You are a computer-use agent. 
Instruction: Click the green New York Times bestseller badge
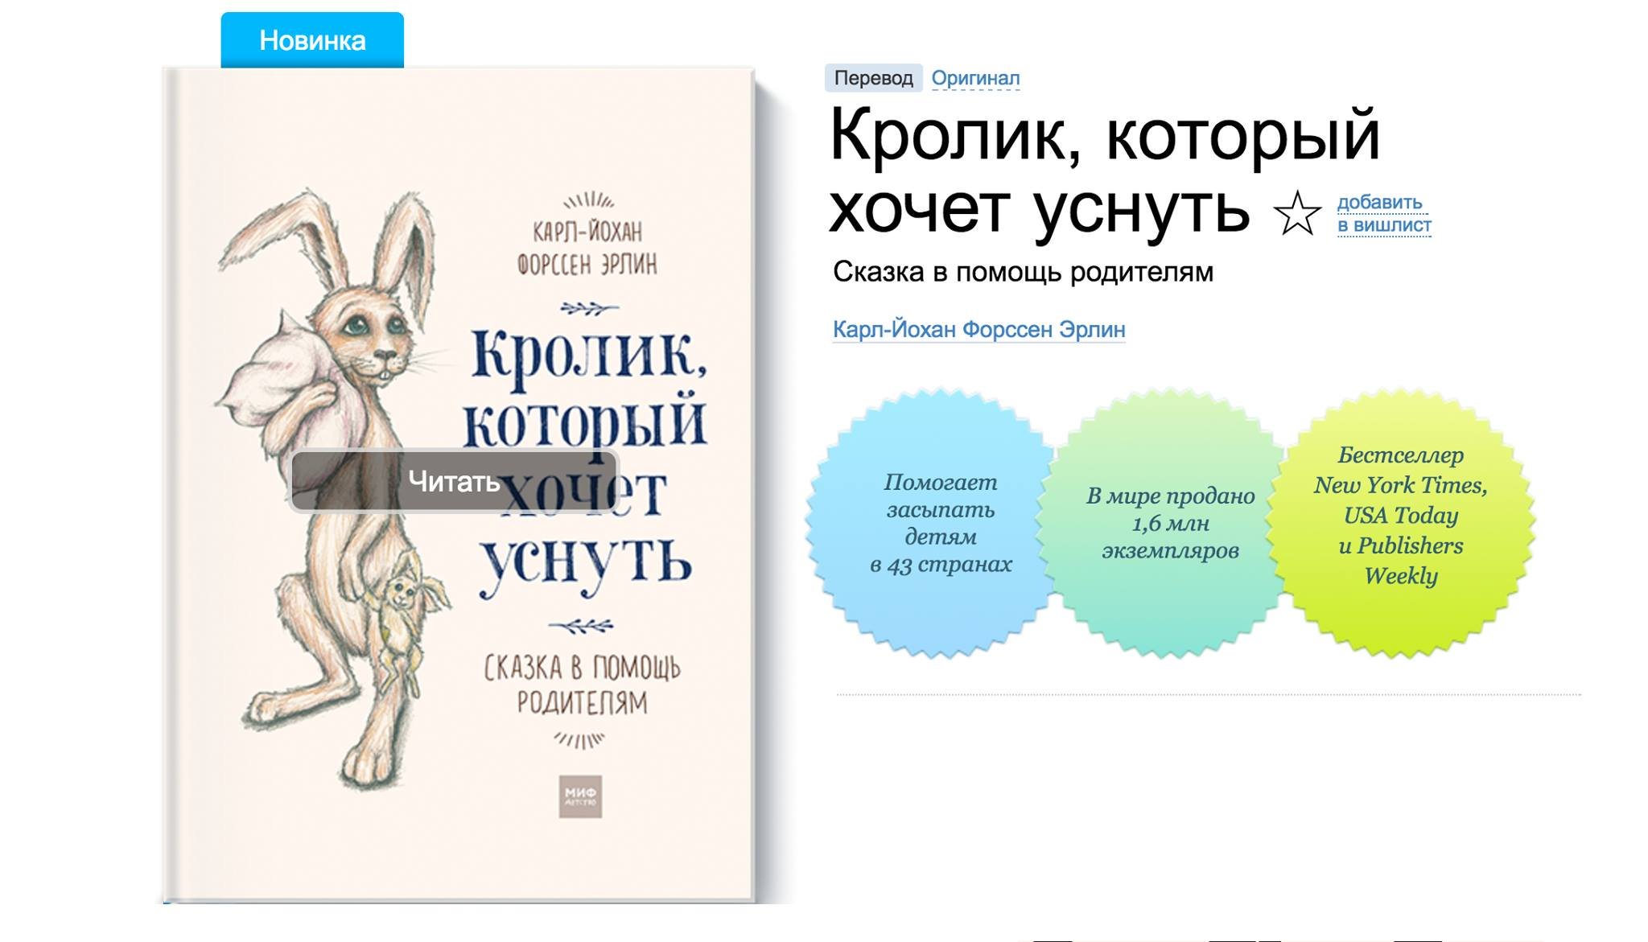(x=1400, y=524)
